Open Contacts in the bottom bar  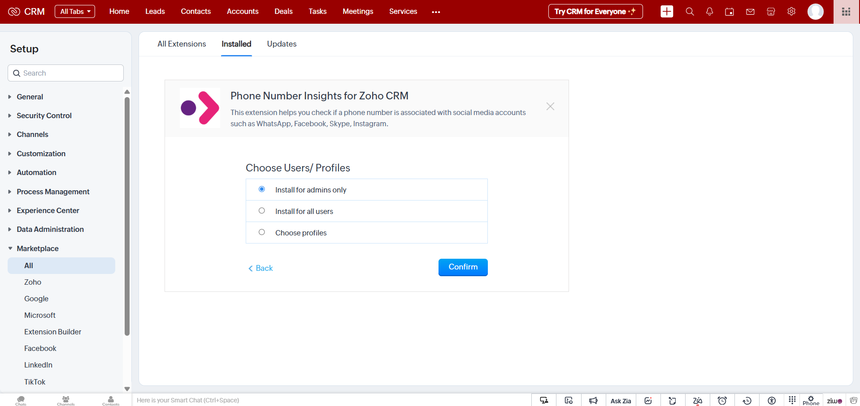[x=111, y=400]
